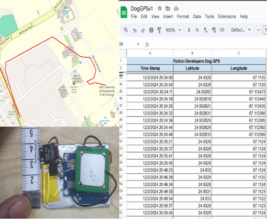
Task: Select timestamp cell 12/2/2024 20:24:32
Action: (x=150, y=113)
